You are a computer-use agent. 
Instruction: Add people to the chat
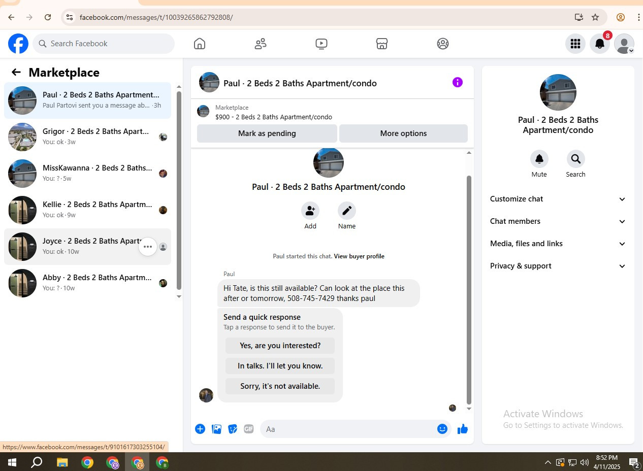[310, 211]
